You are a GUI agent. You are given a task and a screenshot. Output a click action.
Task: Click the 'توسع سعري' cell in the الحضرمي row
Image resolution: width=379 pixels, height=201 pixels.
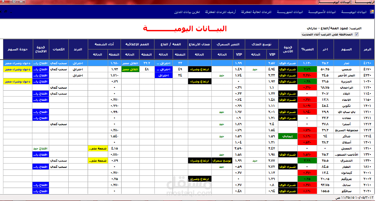(x=222, y=161)
